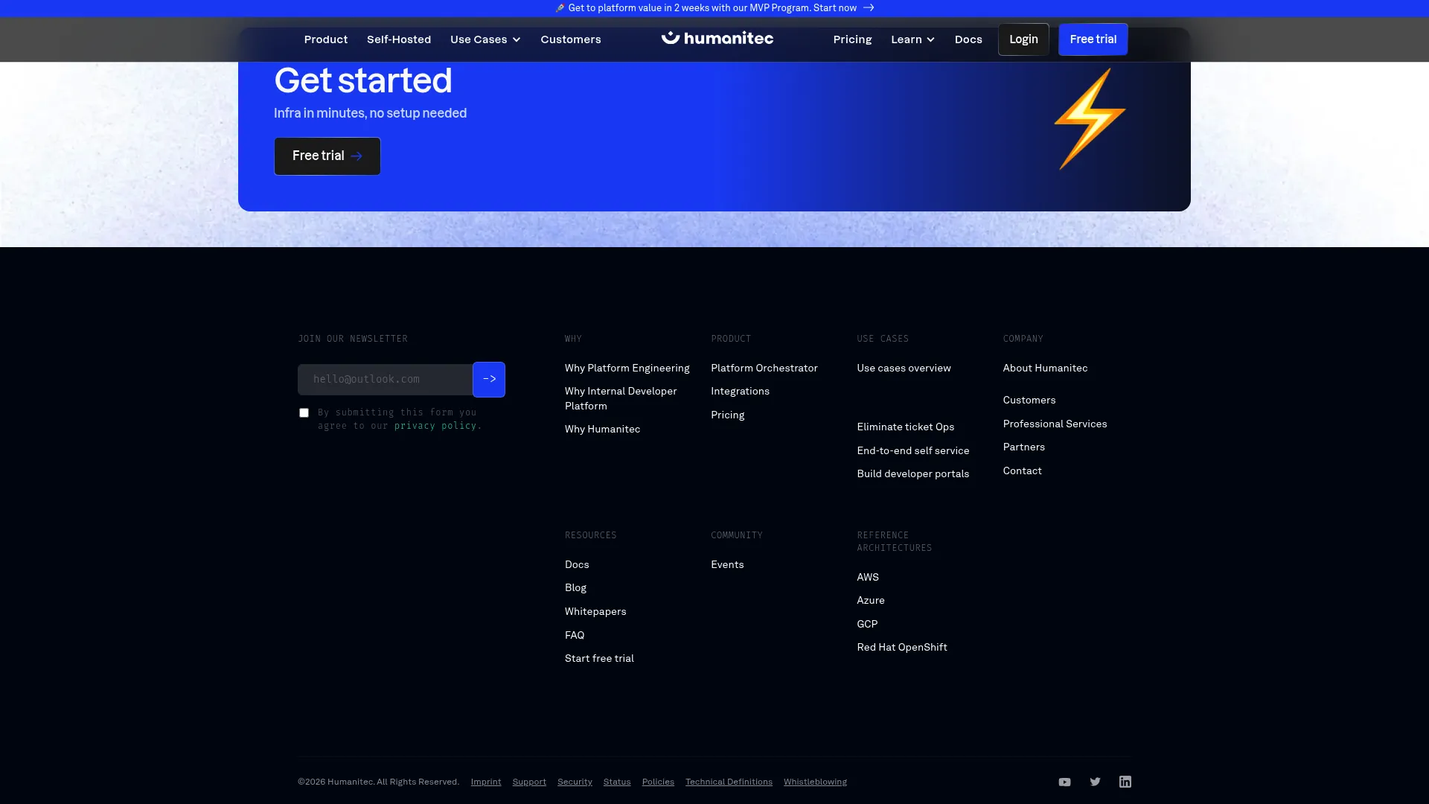Click the Humanitec logo in header
Viewport: 1429px width, 804px height.
[x=717, y=39]
